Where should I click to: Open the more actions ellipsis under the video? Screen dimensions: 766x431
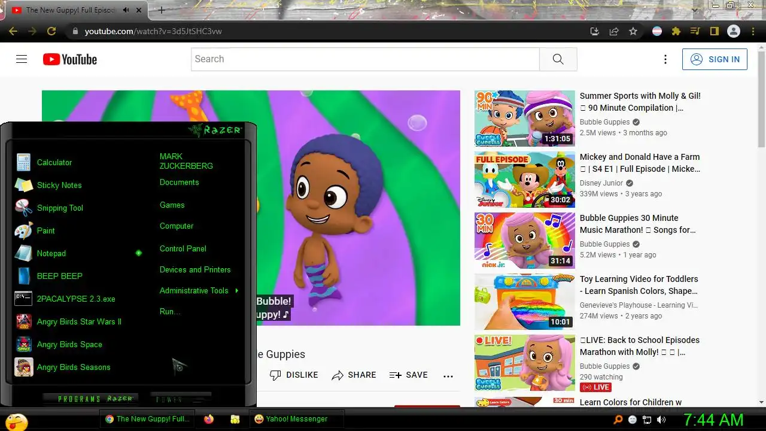448,376
